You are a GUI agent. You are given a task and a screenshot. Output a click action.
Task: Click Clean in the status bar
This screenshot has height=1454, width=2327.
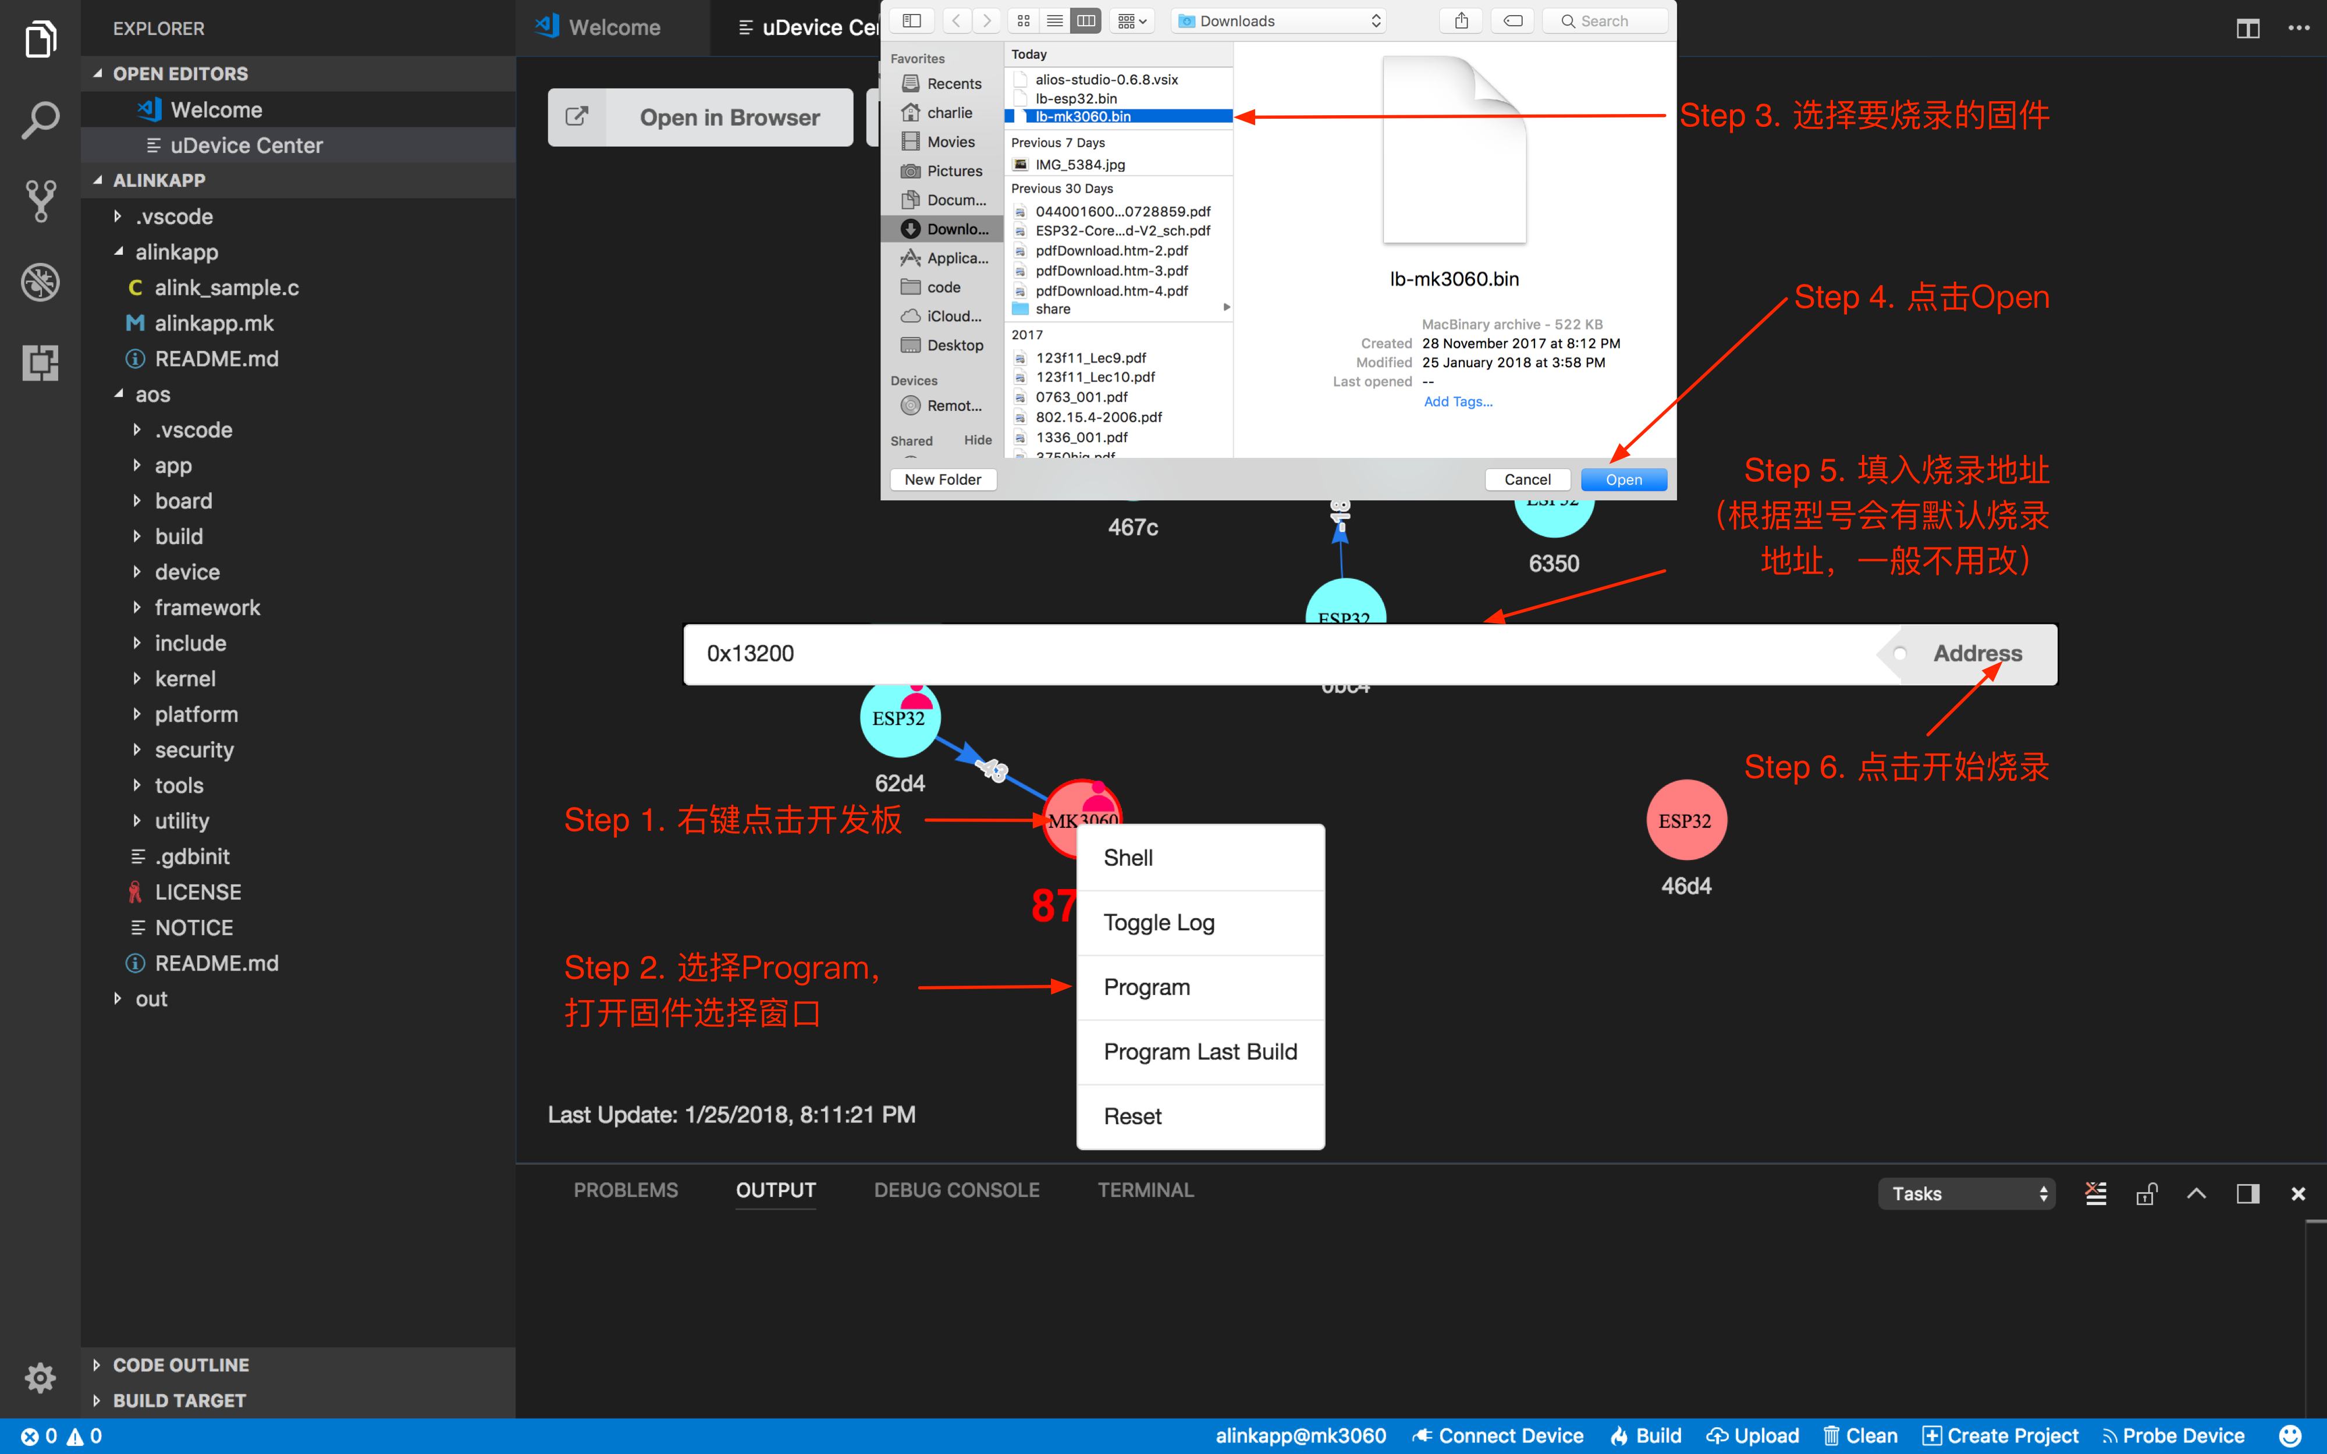click(x=1861, y=1436)
